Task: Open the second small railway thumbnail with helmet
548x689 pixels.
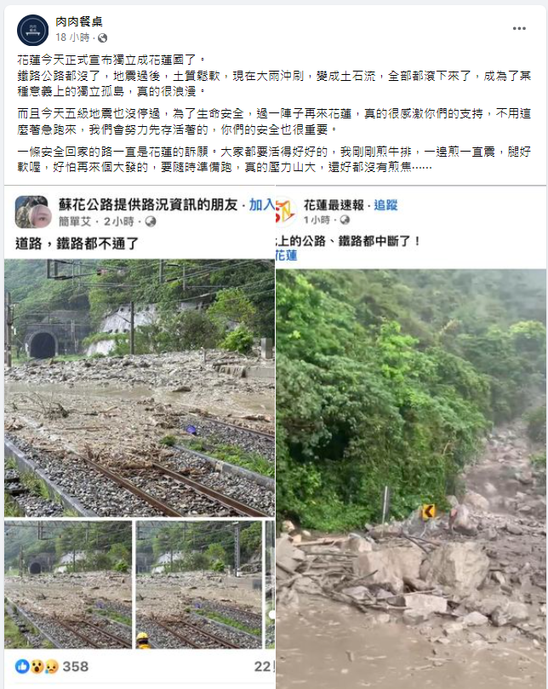Action: pos(199,585)
